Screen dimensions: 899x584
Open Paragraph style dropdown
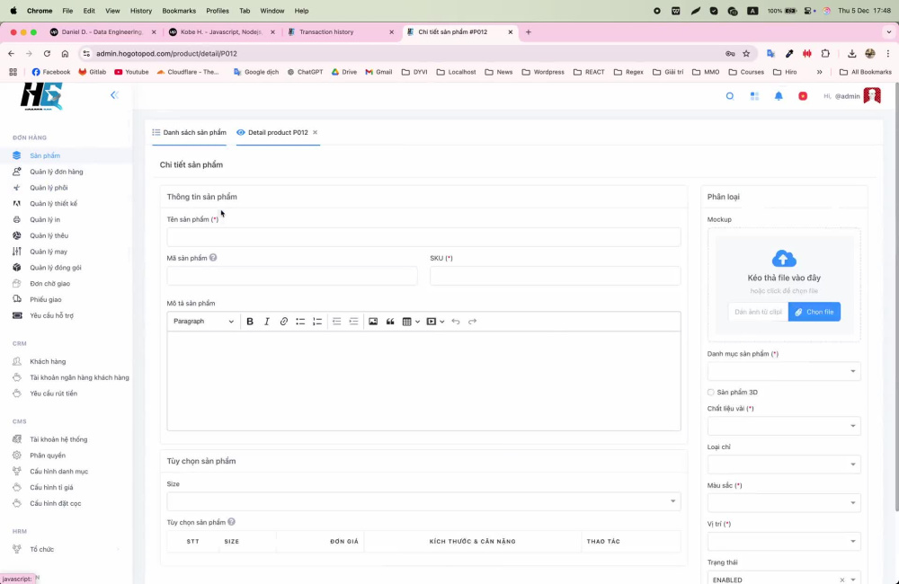(x=203, y=322)
